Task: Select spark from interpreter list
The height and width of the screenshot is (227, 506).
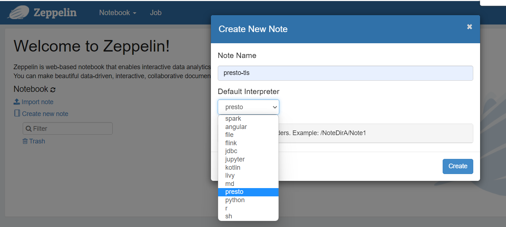Action: [248, 119]
